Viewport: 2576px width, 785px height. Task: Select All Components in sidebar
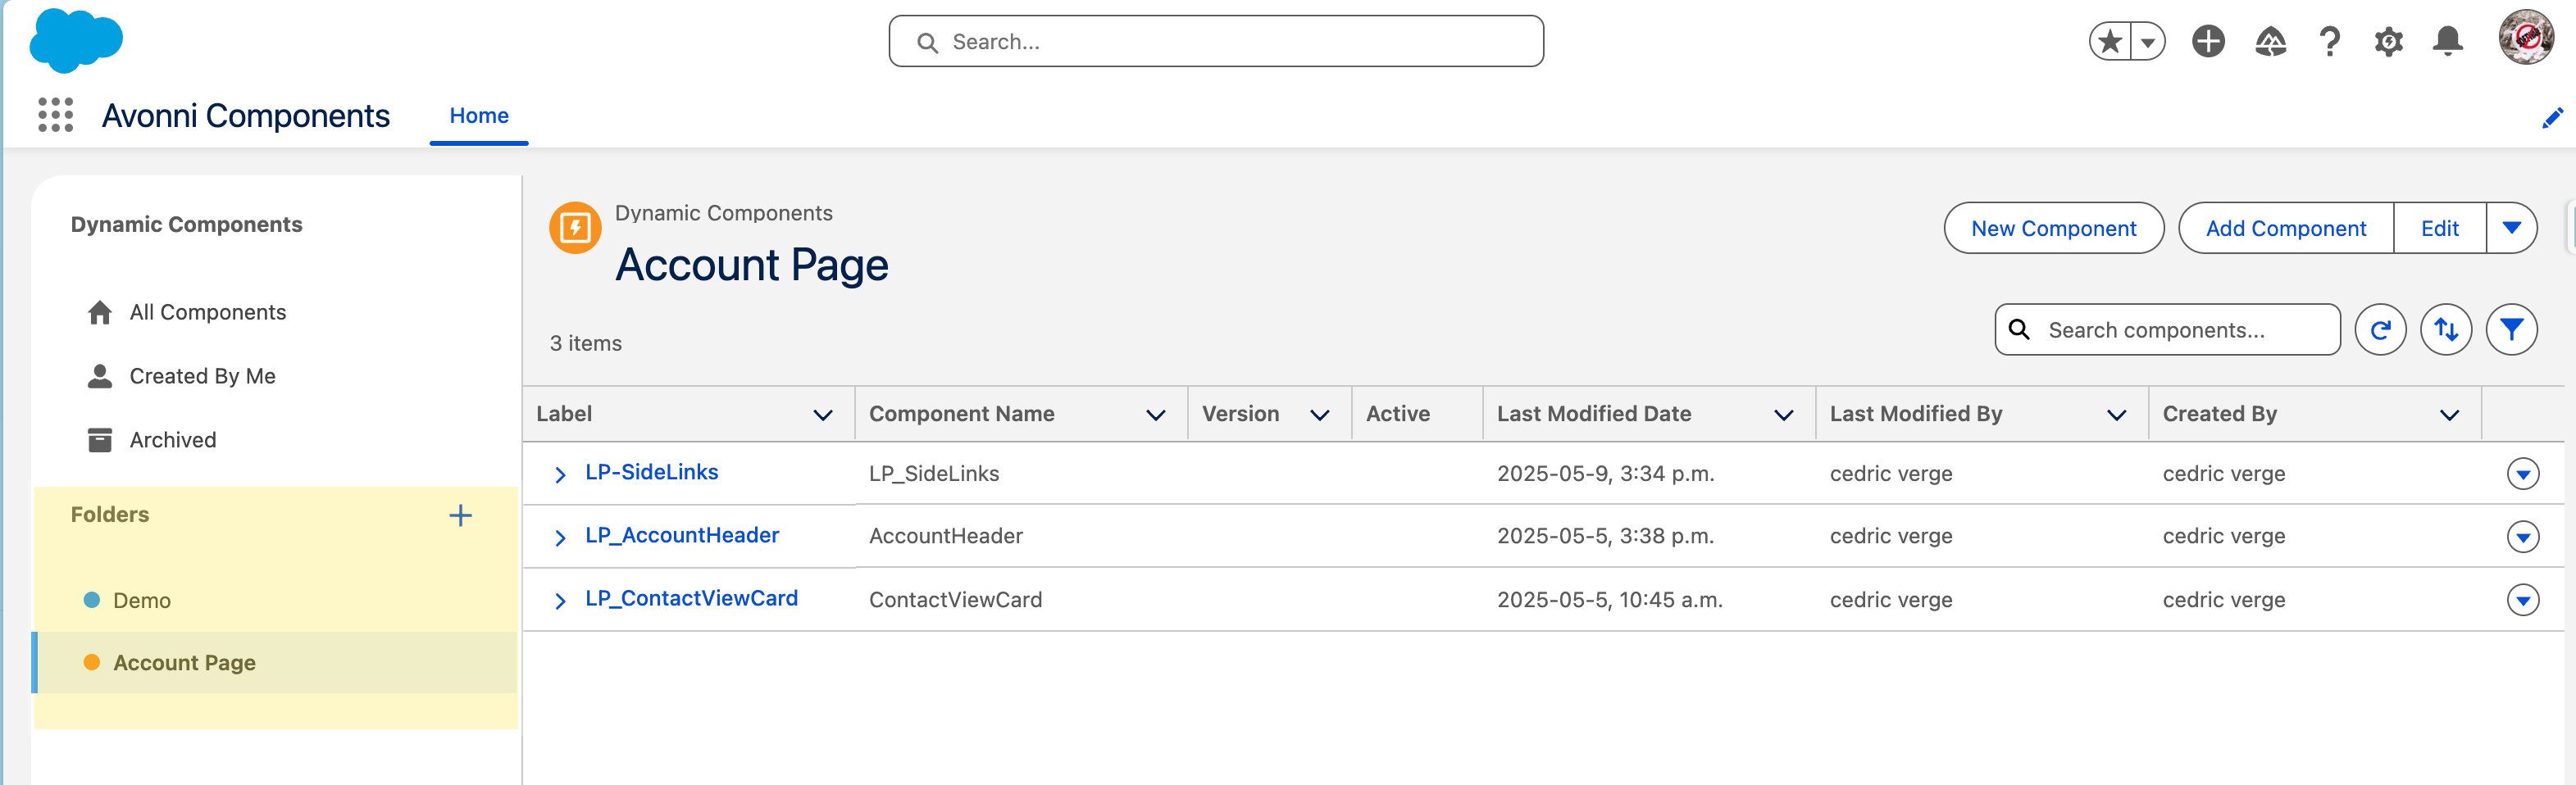(x=207, y=313)
